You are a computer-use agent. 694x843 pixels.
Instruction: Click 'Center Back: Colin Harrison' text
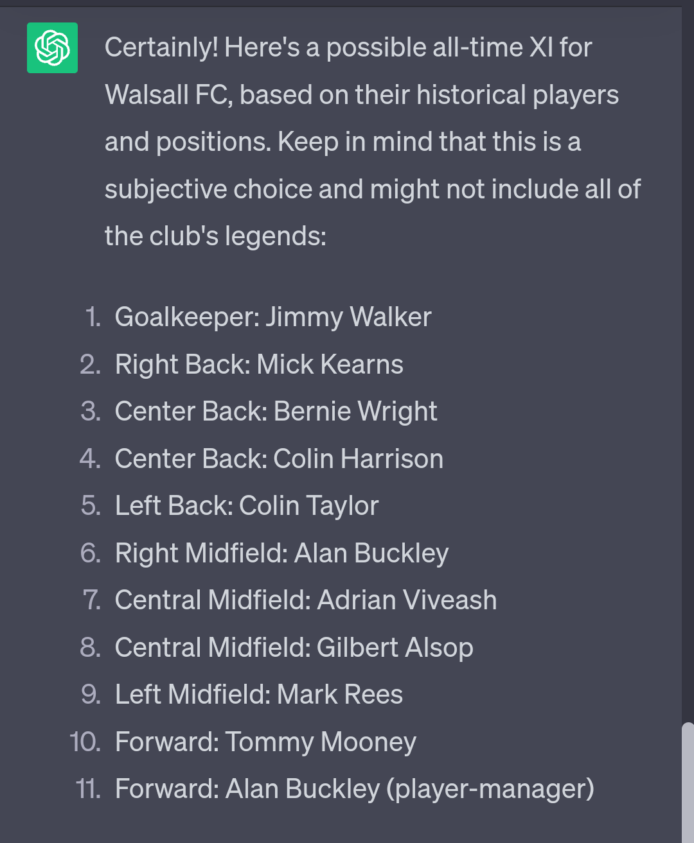(x=279, y=459)
